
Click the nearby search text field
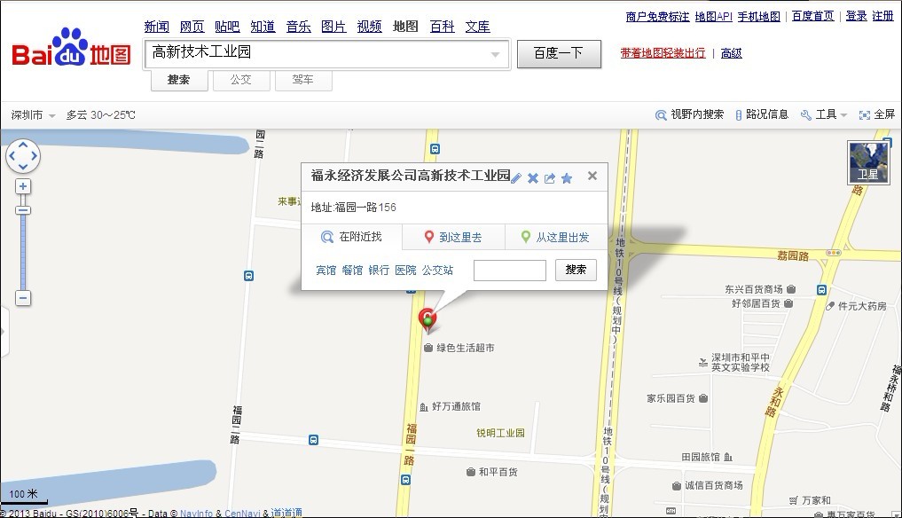pyautogui.click(x=509, y=271)
